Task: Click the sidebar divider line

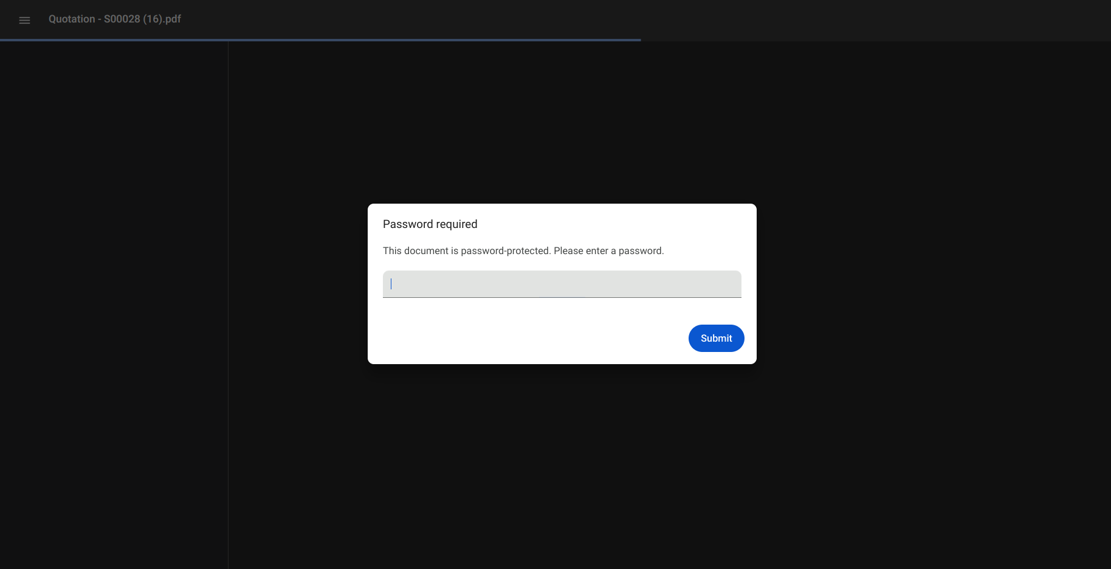Action: coord(228,305)
